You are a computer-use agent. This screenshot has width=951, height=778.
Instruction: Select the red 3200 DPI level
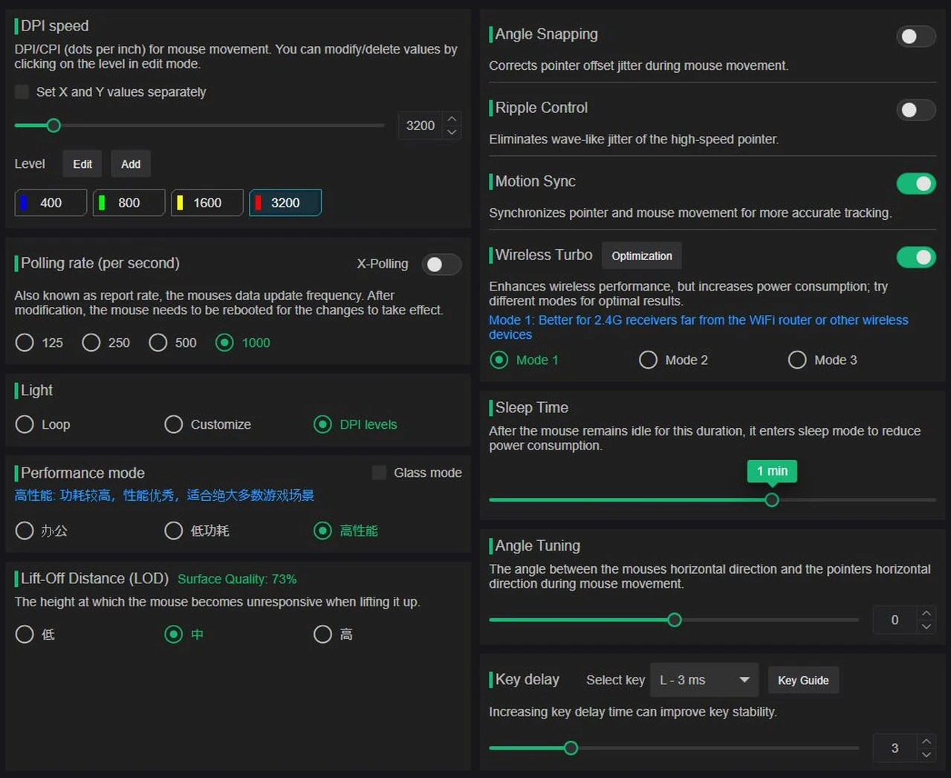click(285, 203)
